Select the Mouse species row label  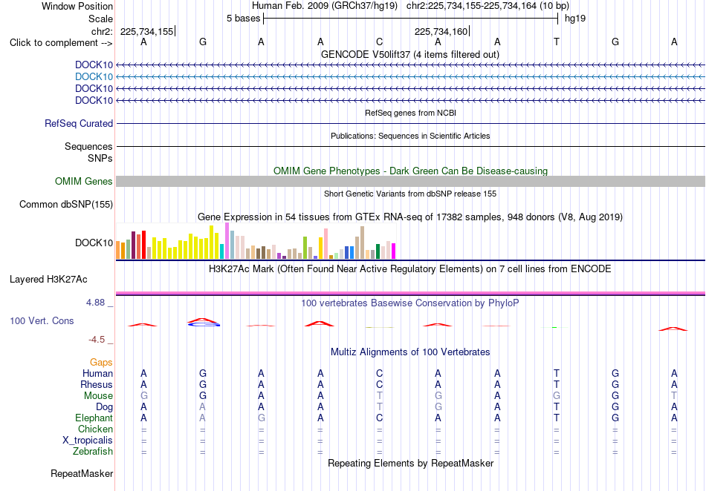[x=98, y=396]
